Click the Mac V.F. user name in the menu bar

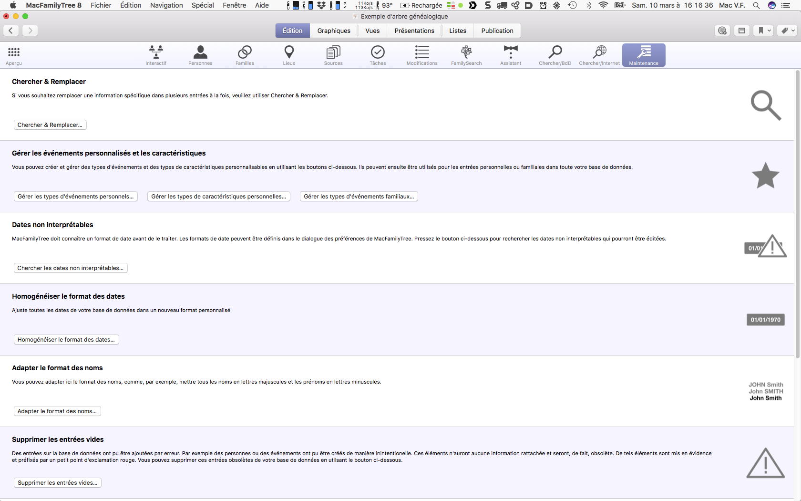pos(732,5)
